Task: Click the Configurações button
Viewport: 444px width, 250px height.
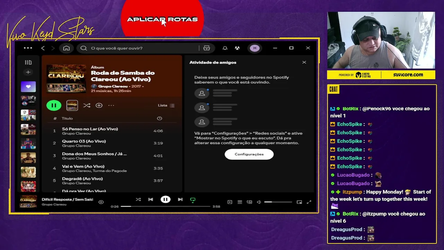Action: pyautogui.click(x=249, y=154)
